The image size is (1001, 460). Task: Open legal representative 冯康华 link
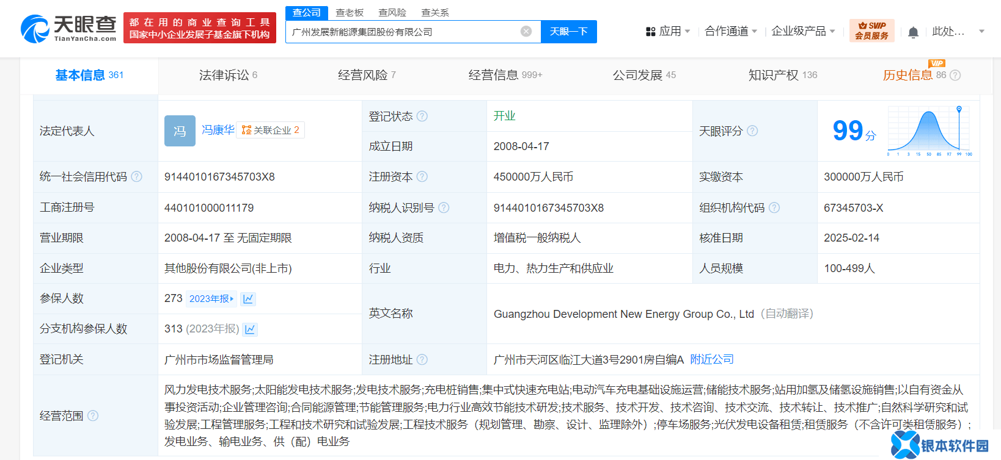click(x=218, y=130)
